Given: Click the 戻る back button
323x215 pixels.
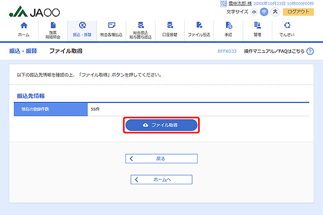Looking at the screenshot, I should 161,158.
